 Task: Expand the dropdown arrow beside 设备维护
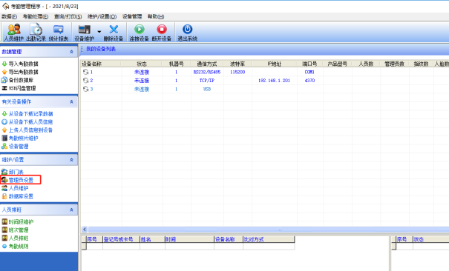(99, 32)
